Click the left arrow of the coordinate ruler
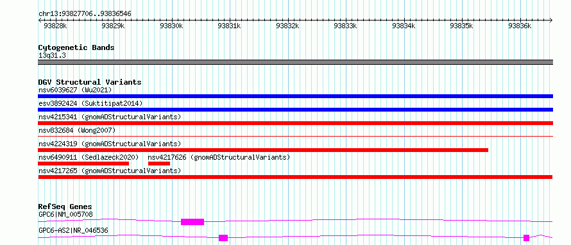The image size is (571, 245). coord(40,21)
